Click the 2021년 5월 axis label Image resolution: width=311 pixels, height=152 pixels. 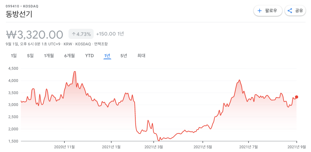pyautogui.click(x=203, y=147)
